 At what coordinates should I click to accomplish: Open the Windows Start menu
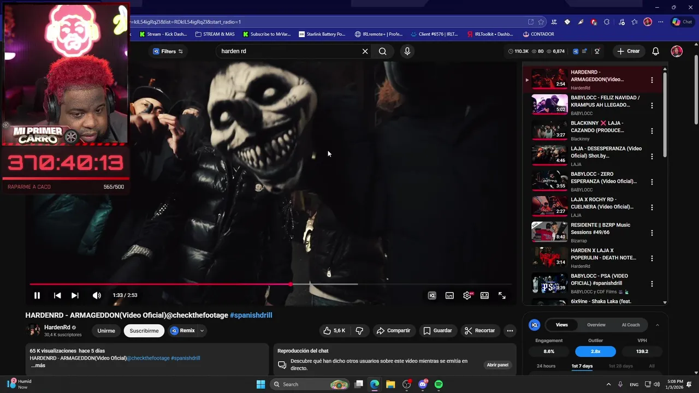click(261, 384)
